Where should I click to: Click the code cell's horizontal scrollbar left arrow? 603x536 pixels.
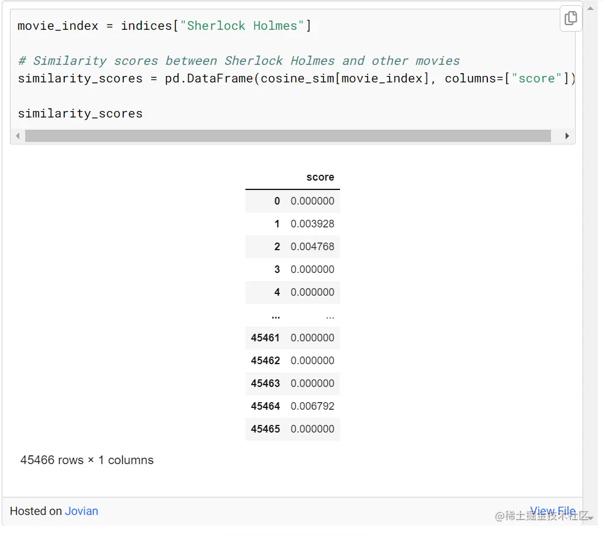18,136
